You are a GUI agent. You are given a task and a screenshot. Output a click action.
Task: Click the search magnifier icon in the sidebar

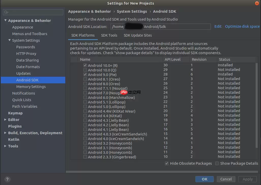click(6, 12)
